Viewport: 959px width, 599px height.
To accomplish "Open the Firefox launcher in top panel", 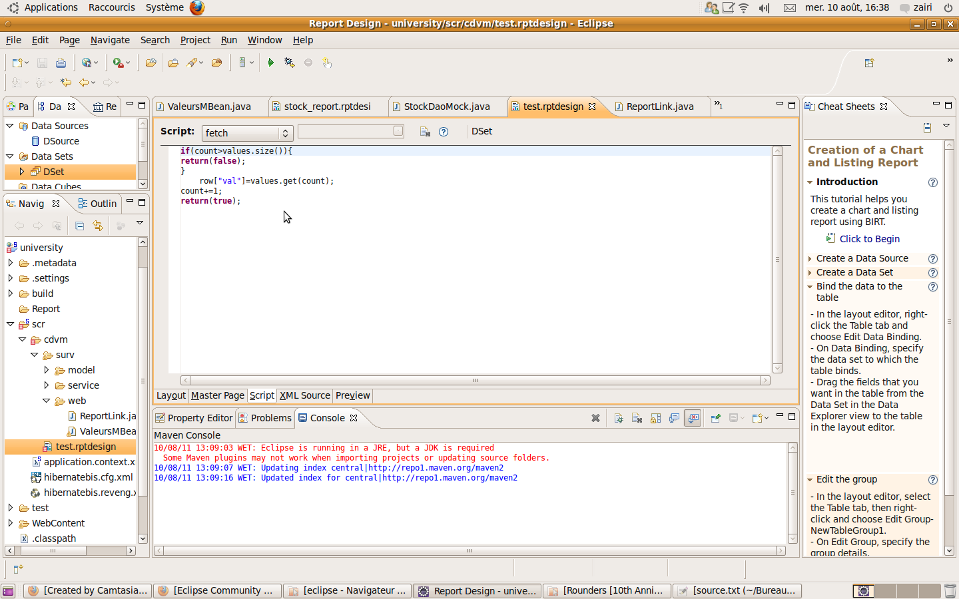I will (x=197, y=7).
